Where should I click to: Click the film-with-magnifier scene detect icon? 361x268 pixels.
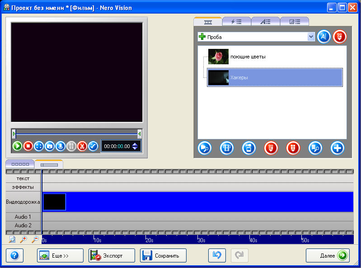coord(315,148)
